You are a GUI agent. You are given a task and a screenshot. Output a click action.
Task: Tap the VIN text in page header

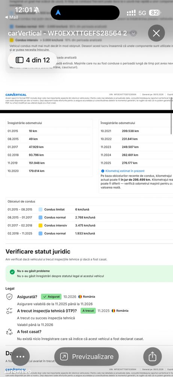pyautogui.click(x=123, y=94)
